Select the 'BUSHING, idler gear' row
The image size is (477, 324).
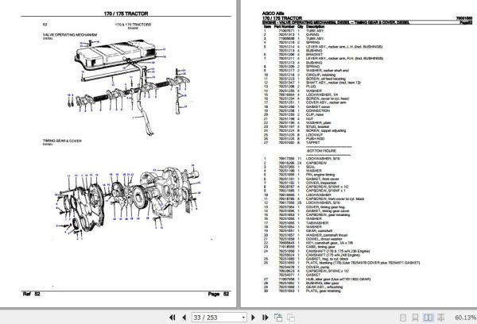pos(301,283)
